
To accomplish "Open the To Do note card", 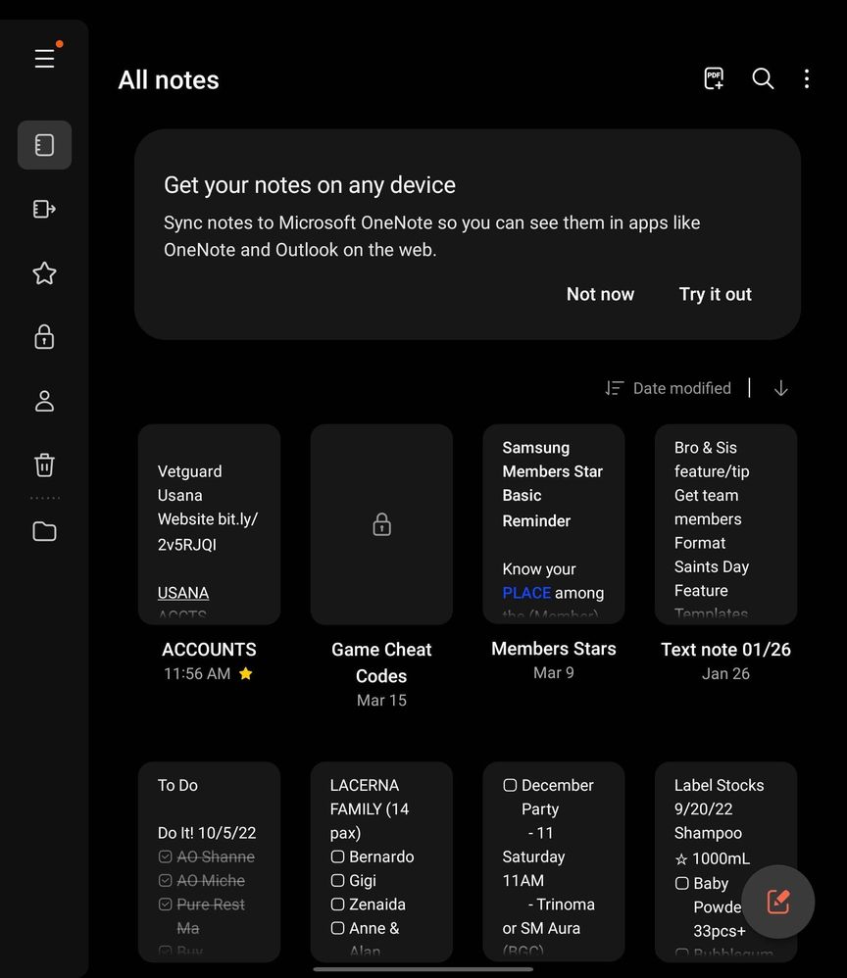I will pos(209,862).
